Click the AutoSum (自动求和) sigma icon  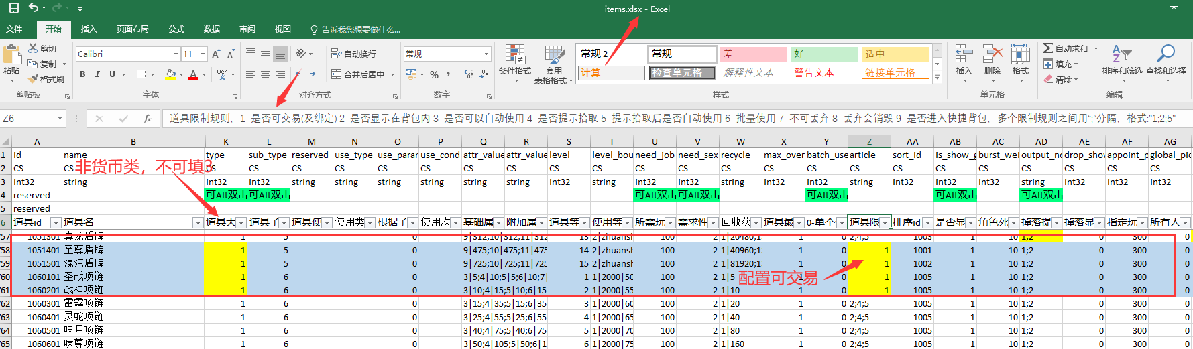[1047, 48]
